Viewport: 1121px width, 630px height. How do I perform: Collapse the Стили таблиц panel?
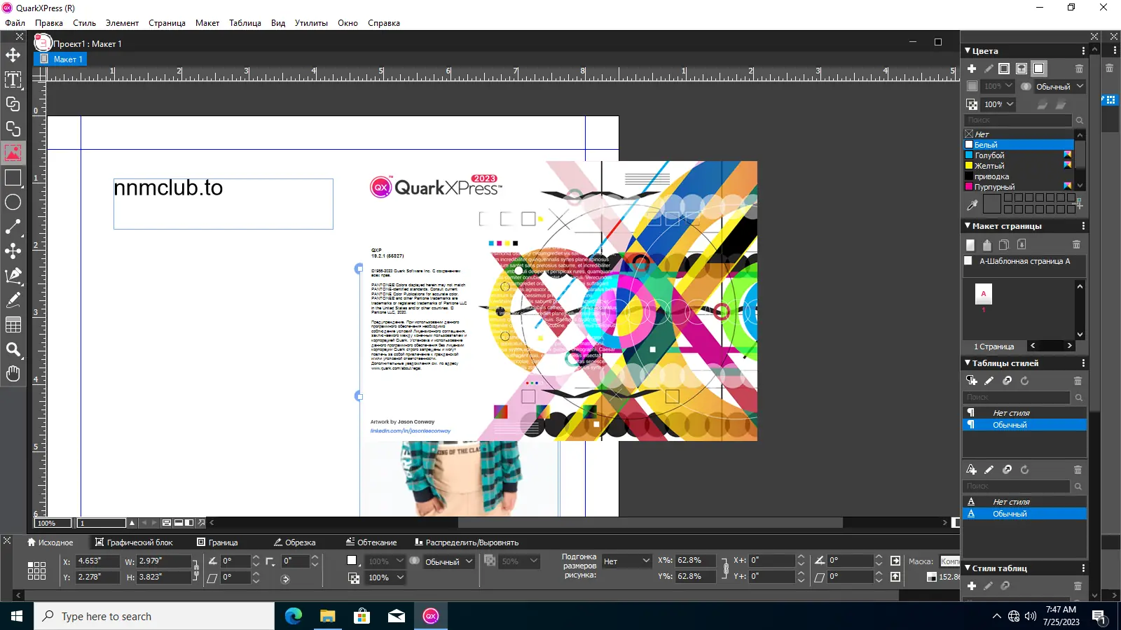[x=968, y=568]
